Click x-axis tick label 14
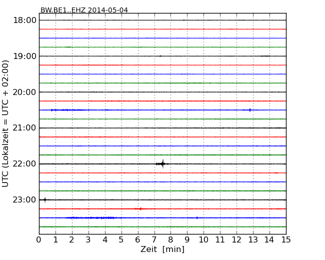This screenshot has height=260, width=325. (x=269, y=240)
